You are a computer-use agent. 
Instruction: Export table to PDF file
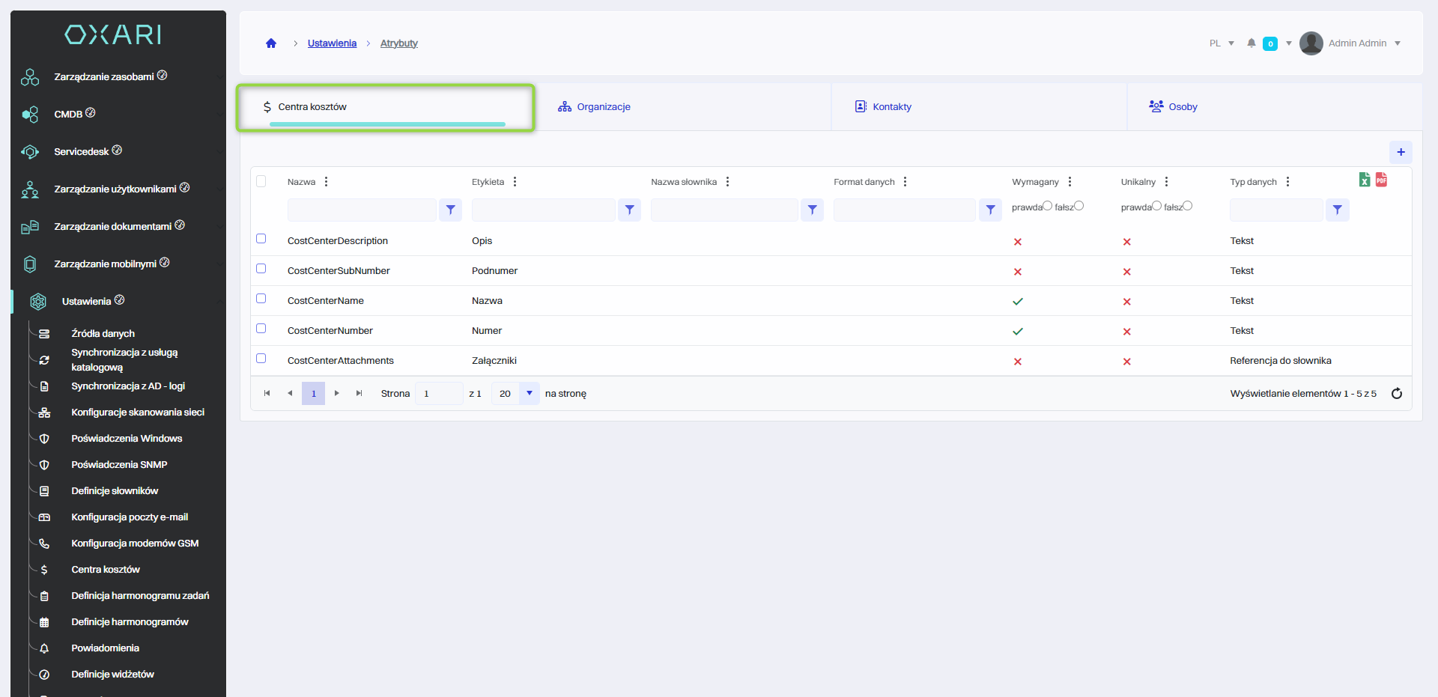click(x=1382, y=180)
